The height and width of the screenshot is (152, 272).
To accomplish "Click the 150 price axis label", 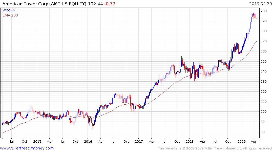I will [x=264, y=61].
